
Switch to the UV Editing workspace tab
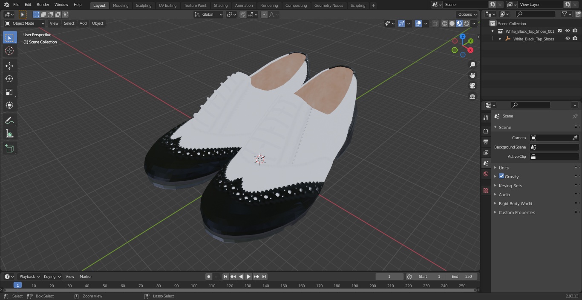pos(167,5)
